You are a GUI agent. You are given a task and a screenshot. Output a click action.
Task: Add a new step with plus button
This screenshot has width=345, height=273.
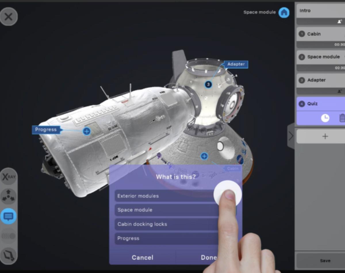[x=325, y=136]
